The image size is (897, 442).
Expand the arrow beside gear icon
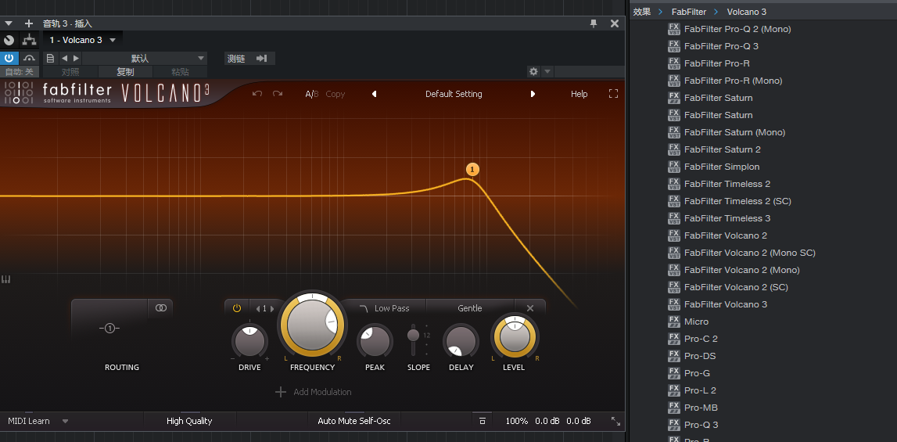547,71
